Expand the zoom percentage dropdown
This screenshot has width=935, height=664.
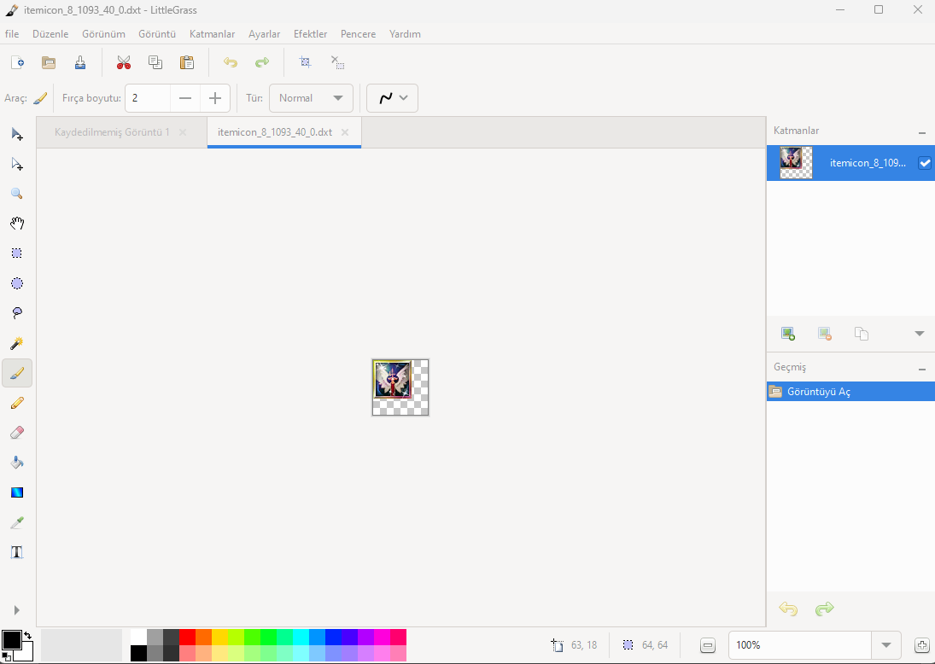coord(886,645)
